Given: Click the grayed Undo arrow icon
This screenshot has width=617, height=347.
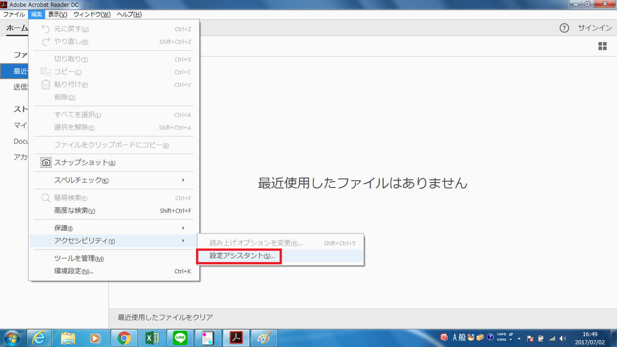Looking at the screenshot, I should pos(46,29).
